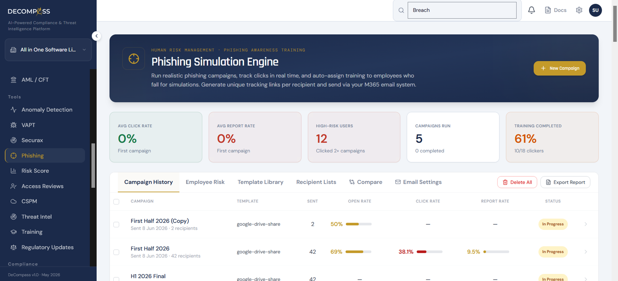
Task: Open the CSPM cloud icon item
Action: coord(13,201)
